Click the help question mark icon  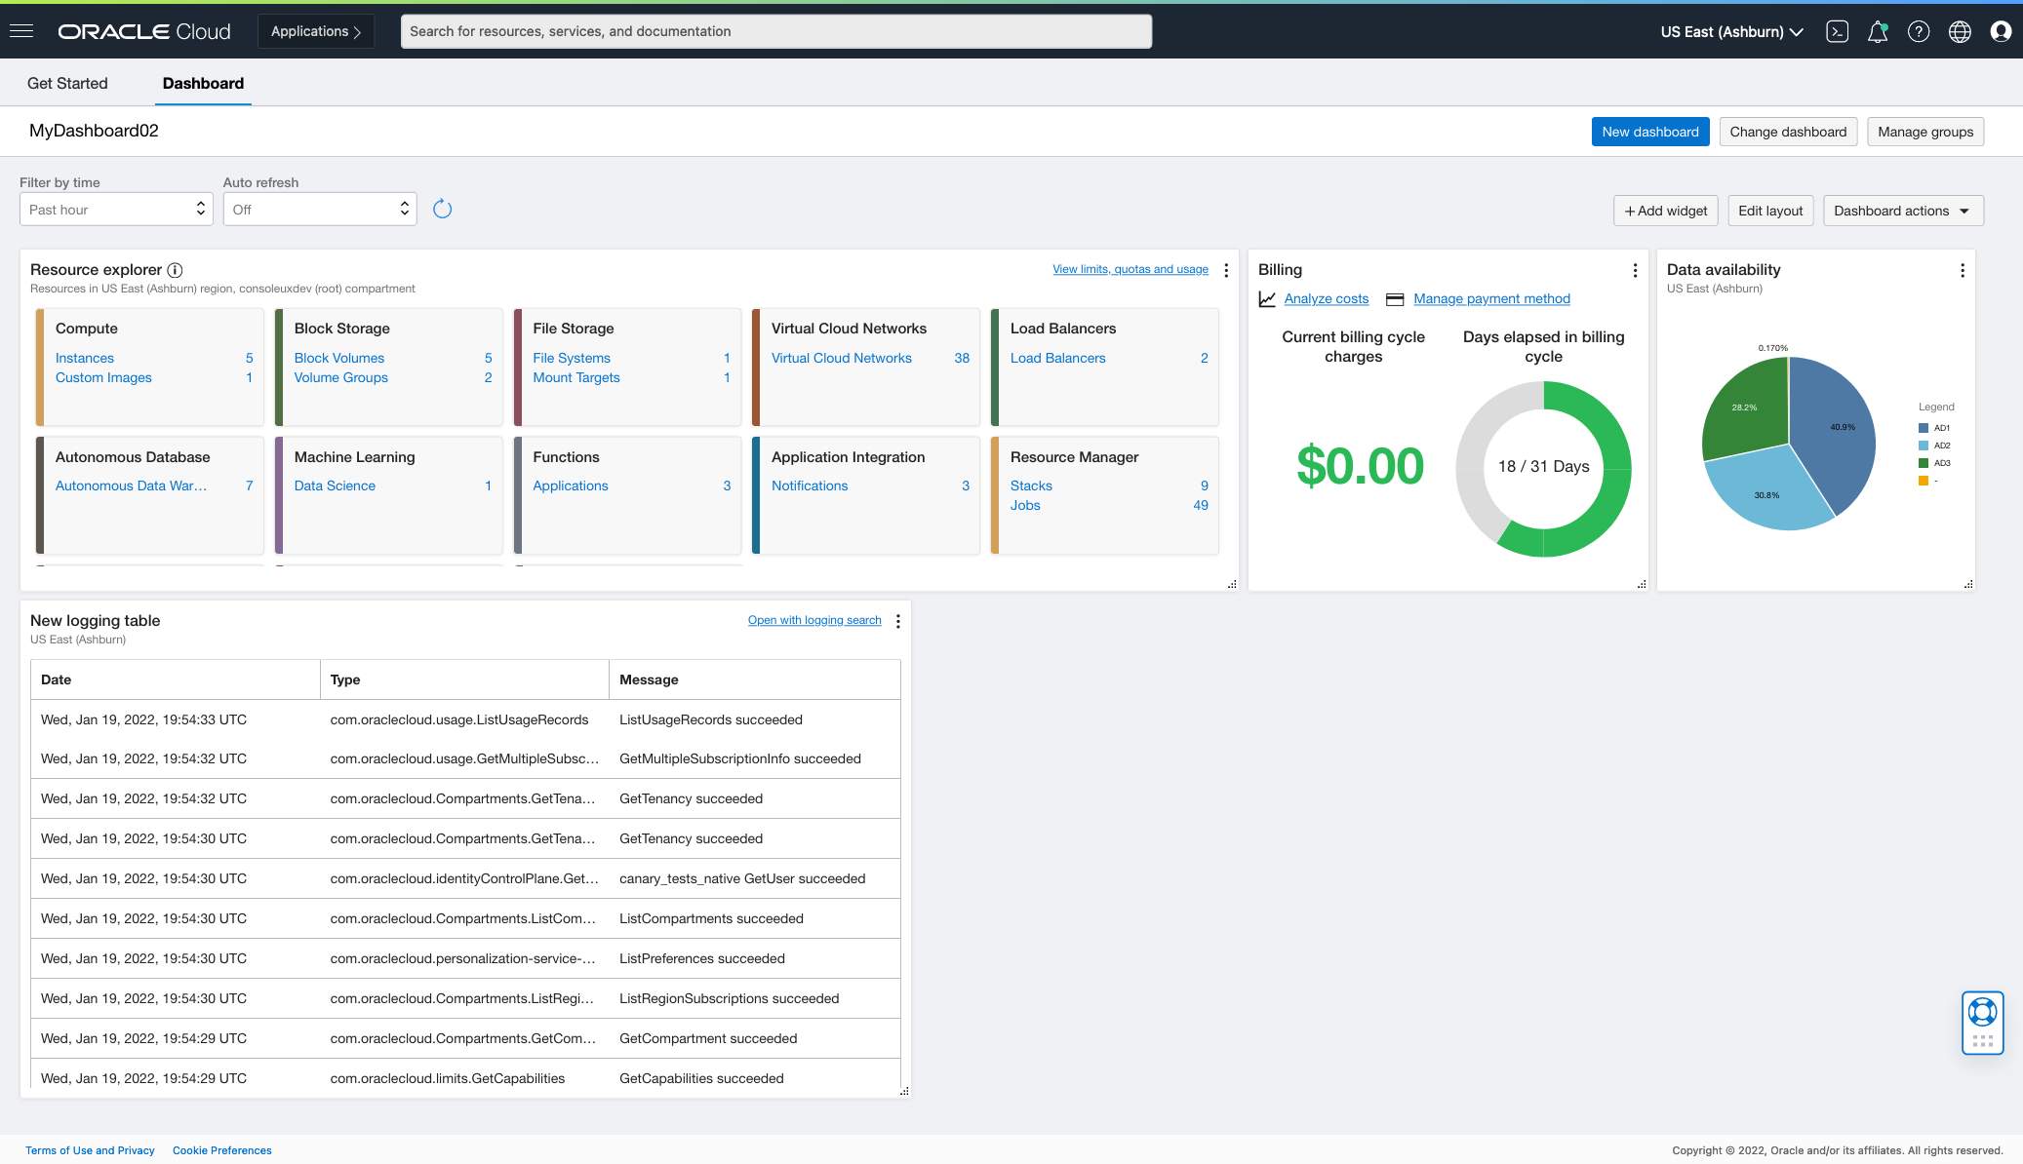pos(1920,31)
